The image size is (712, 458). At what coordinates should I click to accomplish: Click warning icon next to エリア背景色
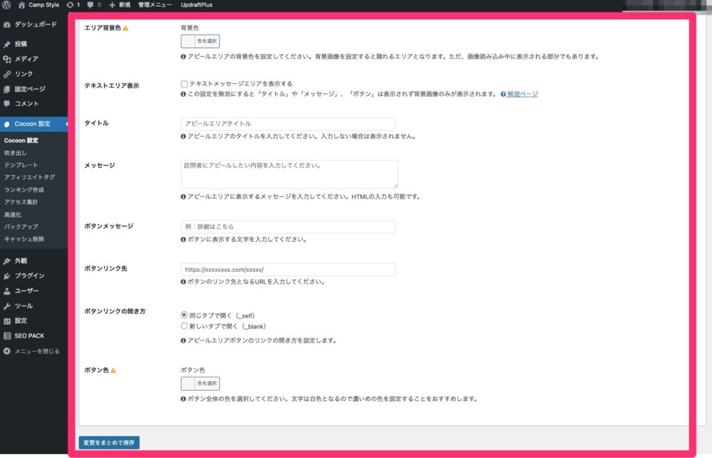[126, 28]
